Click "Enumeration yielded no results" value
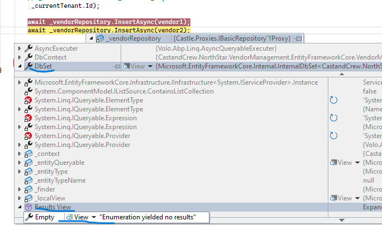This screenshot has height=250, width=382. [x=147, y=217]
